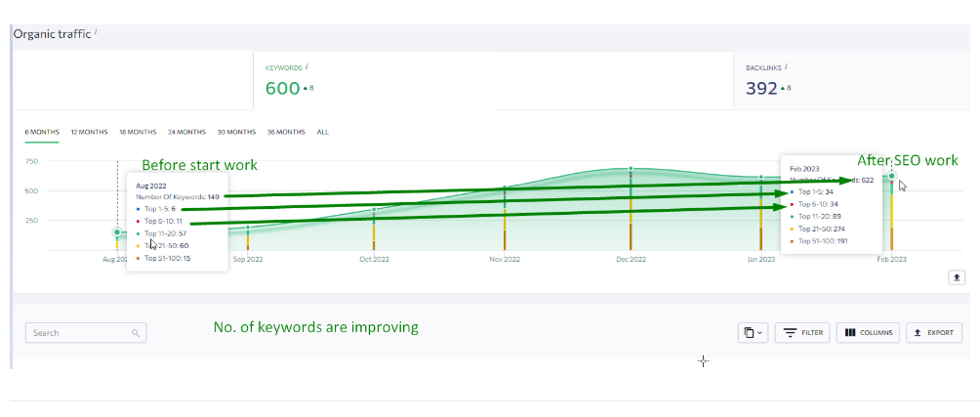Click the Feb 2023 chart data point
Screen dimensions: 980x417
point(891,176)
